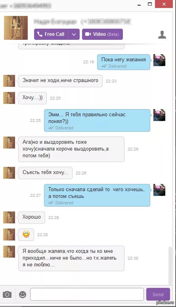Open contact info person icon
Image resolution: width=176 pixels, height=307 pixels.
point(162,34)
